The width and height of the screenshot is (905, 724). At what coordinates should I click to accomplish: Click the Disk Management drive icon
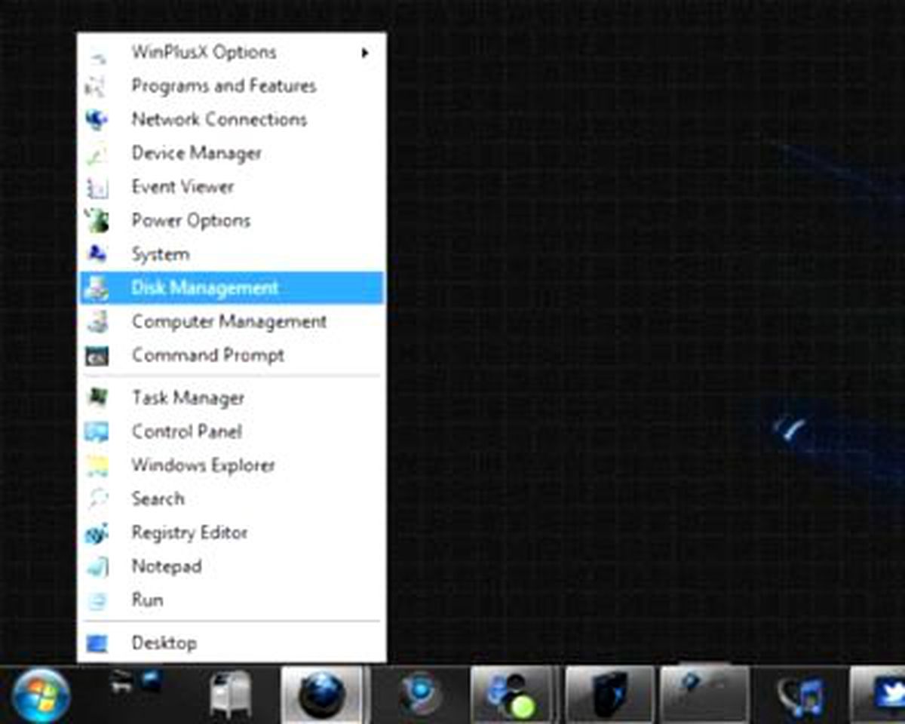click(x=97, y=288)
